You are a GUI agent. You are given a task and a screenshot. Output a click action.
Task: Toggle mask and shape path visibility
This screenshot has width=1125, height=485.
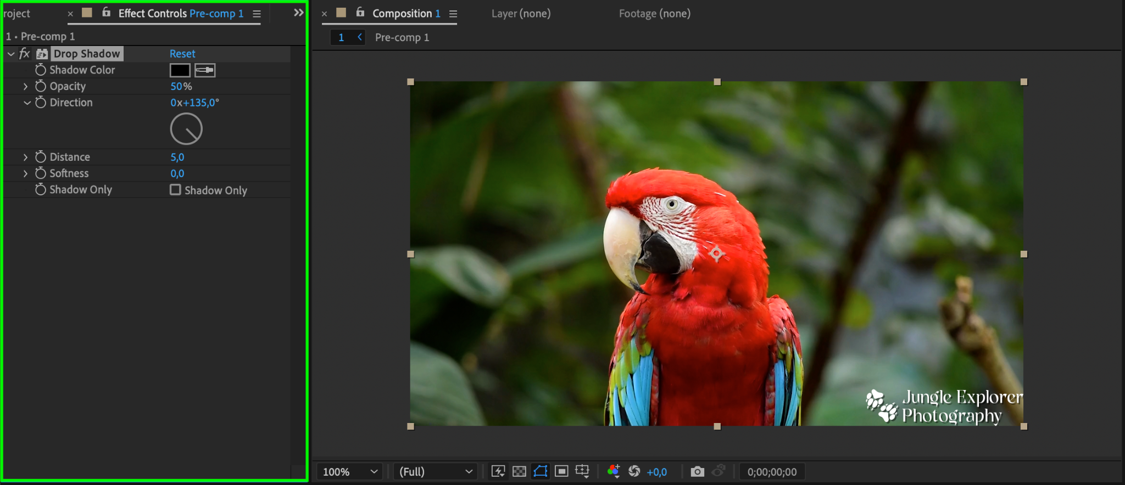click(x=541, y=471)
